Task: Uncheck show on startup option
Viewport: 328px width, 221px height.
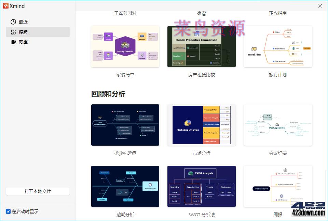Action: pyautogui.click(x=8, y=211)
